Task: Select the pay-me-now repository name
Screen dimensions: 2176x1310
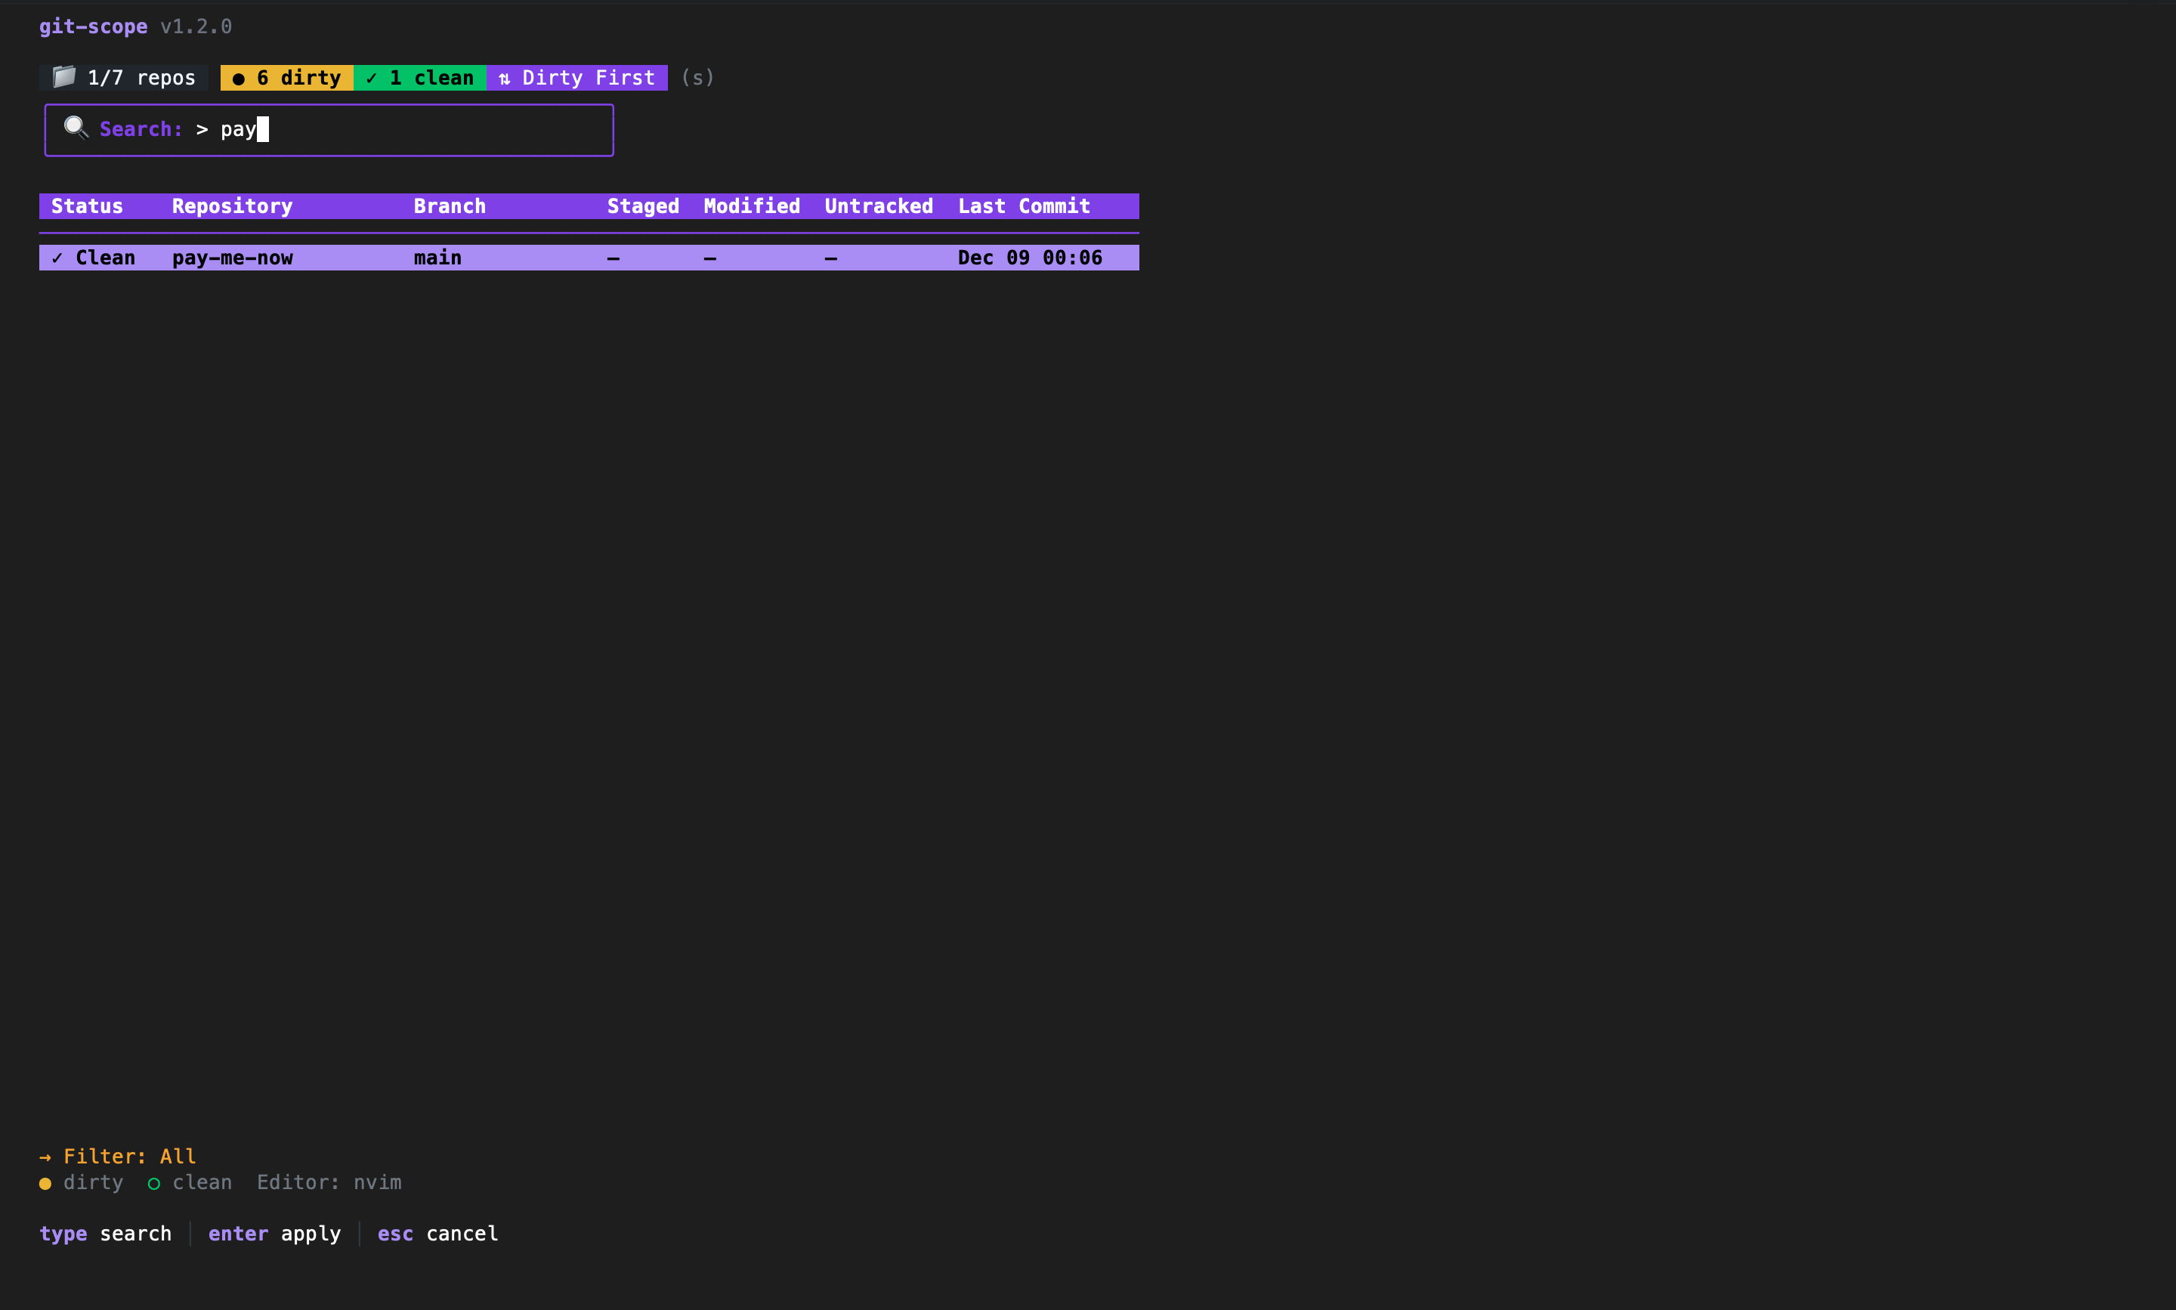Action: click(x=232, y=258)
